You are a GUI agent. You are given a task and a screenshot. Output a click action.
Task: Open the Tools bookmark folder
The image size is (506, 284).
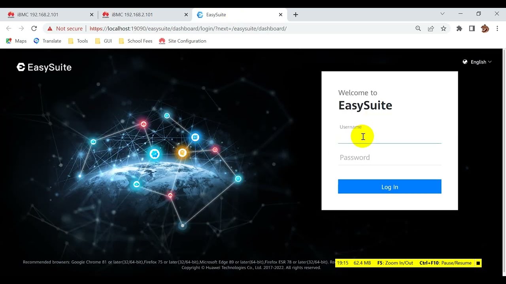pos(78,41)
